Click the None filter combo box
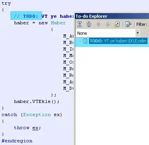This screenshot has width=149, height=145. (108, 33)
